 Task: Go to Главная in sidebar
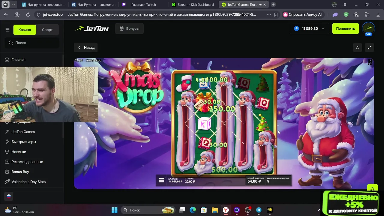click(x=18, y=60)
